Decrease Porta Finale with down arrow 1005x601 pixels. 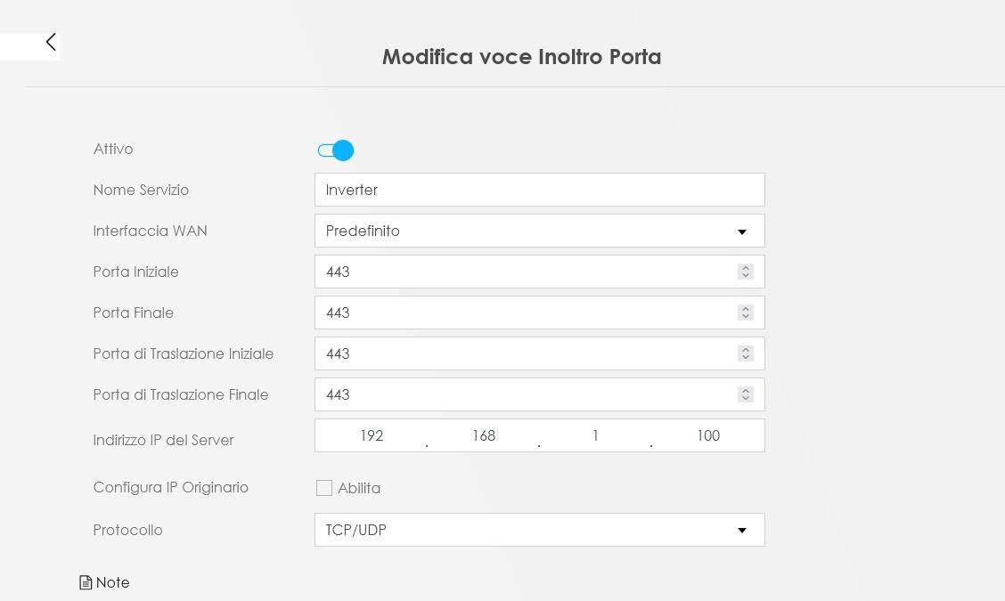(746, 316)
